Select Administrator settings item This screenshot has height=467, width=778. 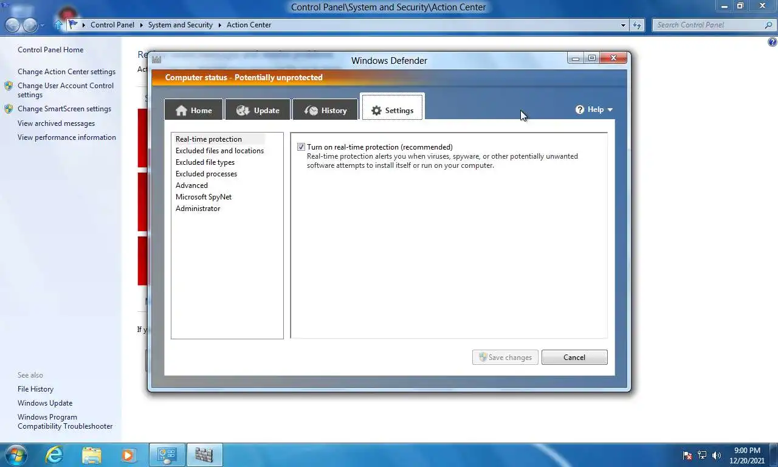pos(198,209)
